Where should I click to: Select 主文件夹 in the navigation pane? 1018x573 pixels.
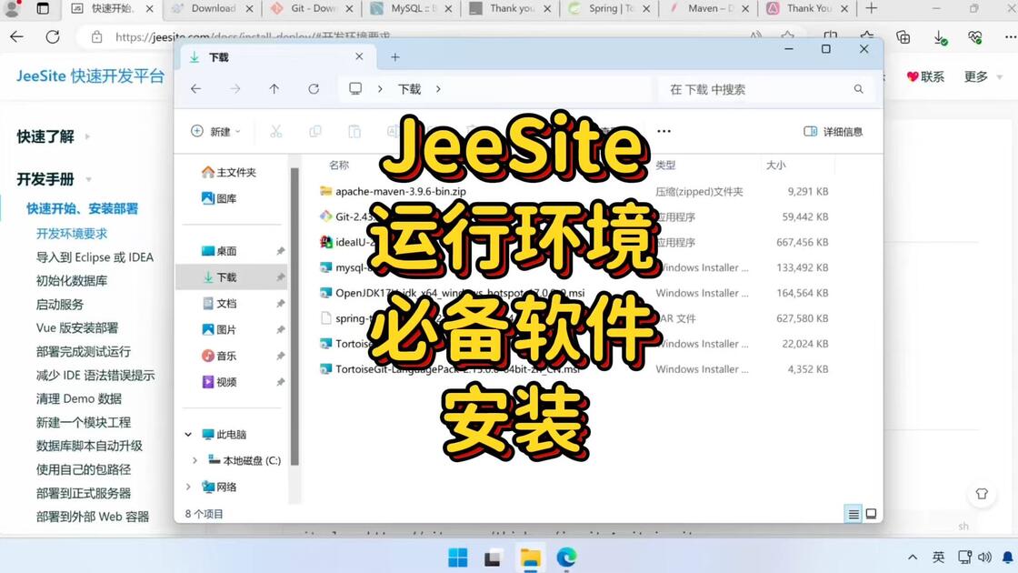point(228,172)
